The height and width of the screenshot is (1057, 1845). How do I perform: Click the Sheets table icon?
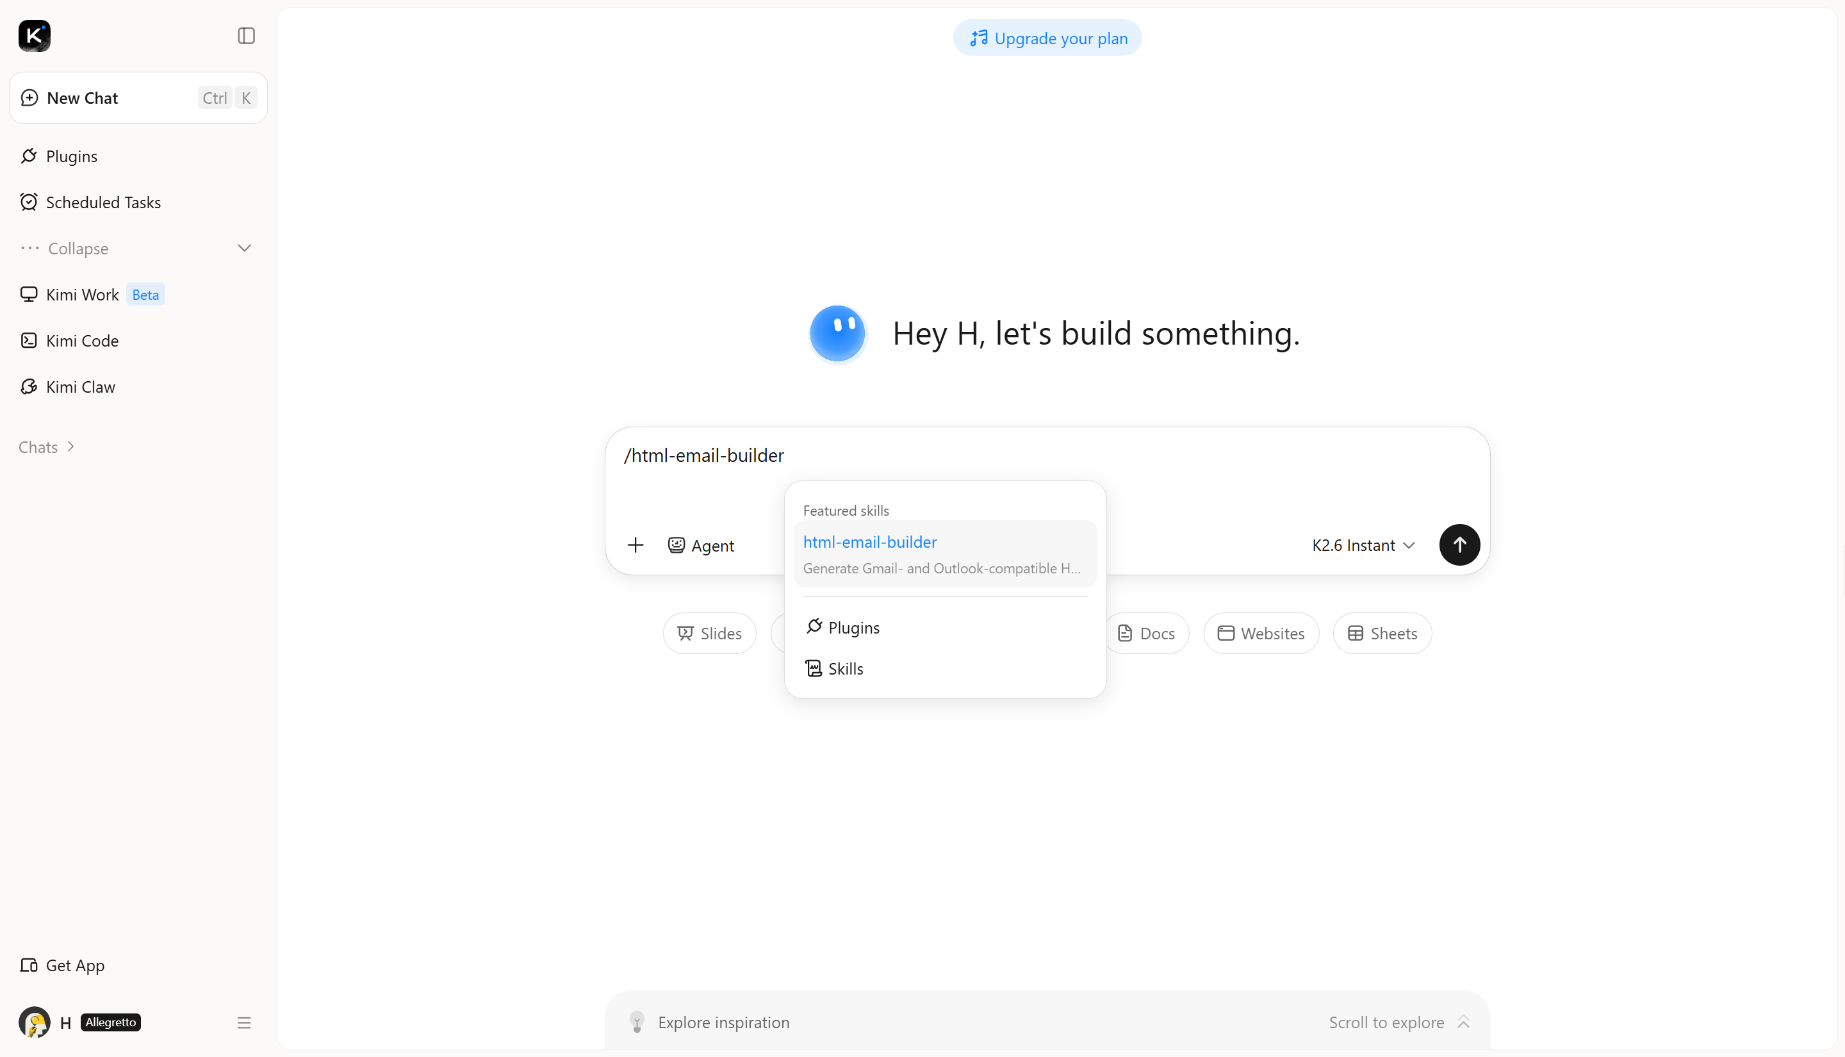1355,634
